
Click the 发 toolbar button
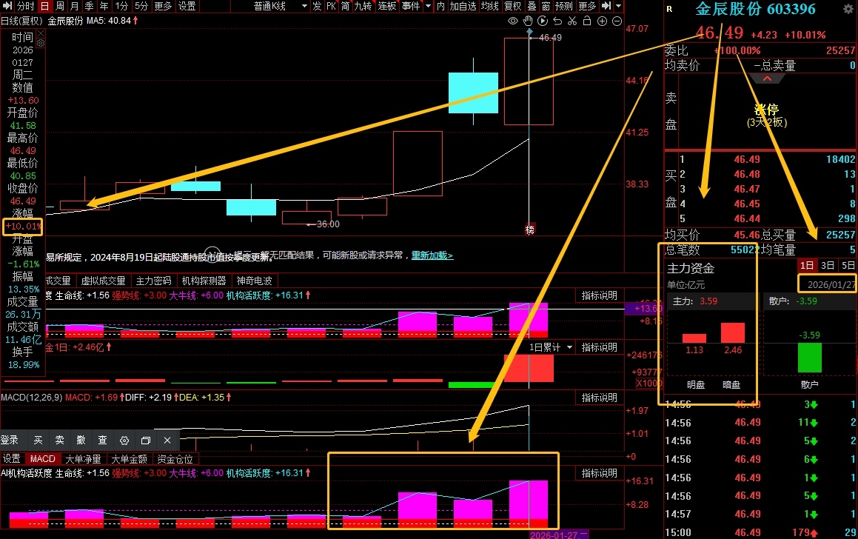coord(317,6)
